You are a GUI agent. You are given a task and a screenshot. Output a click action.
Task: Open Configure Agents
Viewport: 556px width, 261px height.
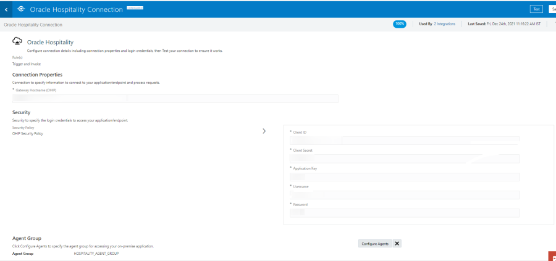click(x=375, y=244)
